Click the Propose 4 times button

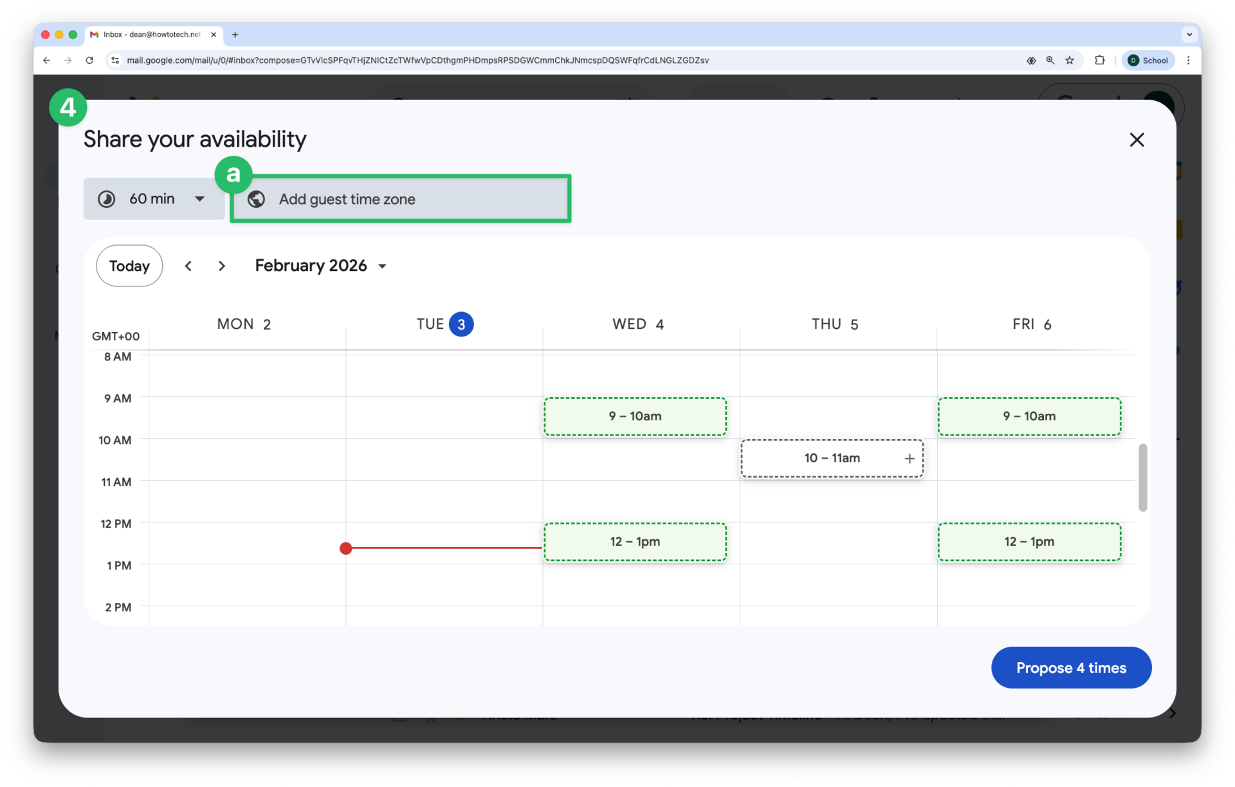tap(1071, 667)
